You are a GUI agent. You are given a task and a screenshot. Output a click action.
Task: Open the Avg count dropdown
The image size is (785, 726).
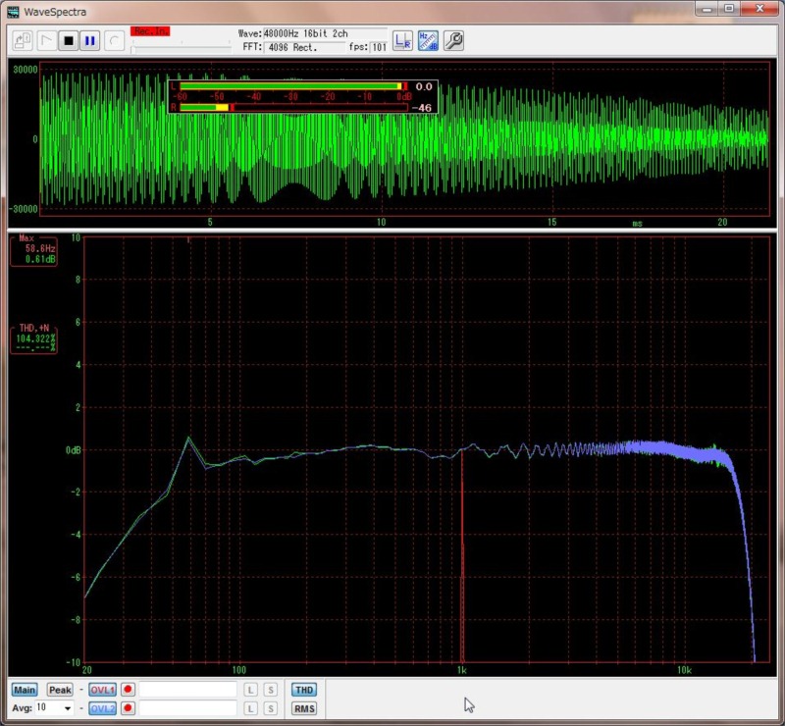(x=68, y=708)
